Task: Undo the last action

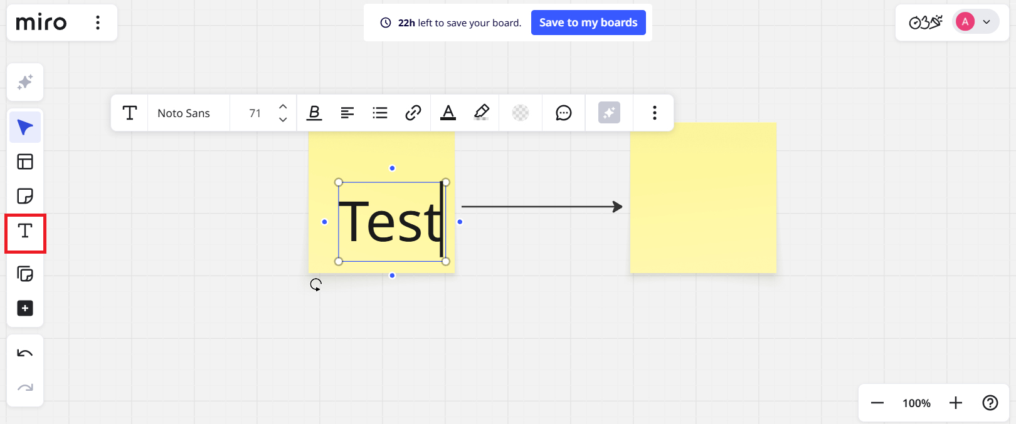Action: click(x=25, y=353)
